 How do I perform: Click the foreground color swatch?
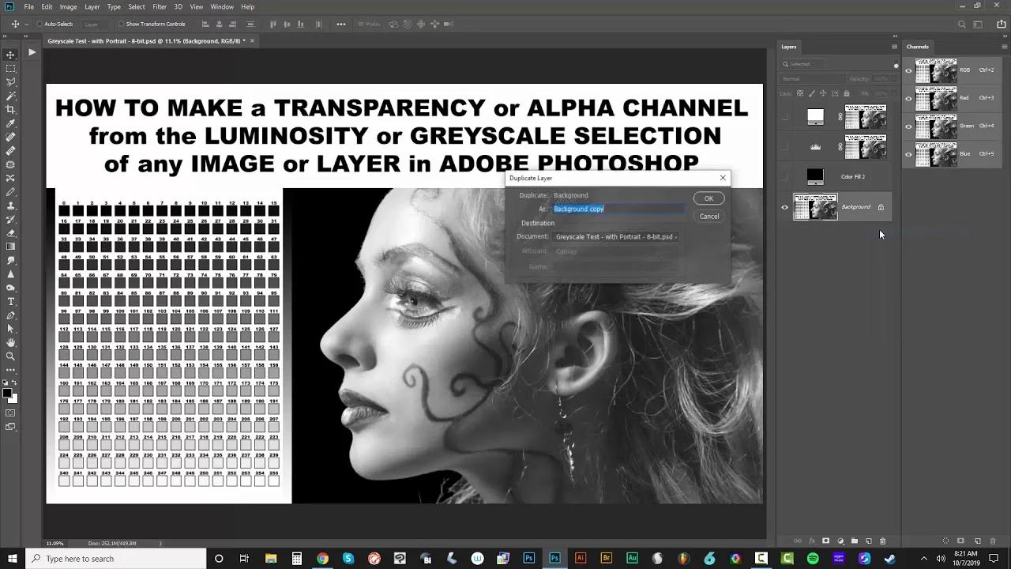click(7, 393)
